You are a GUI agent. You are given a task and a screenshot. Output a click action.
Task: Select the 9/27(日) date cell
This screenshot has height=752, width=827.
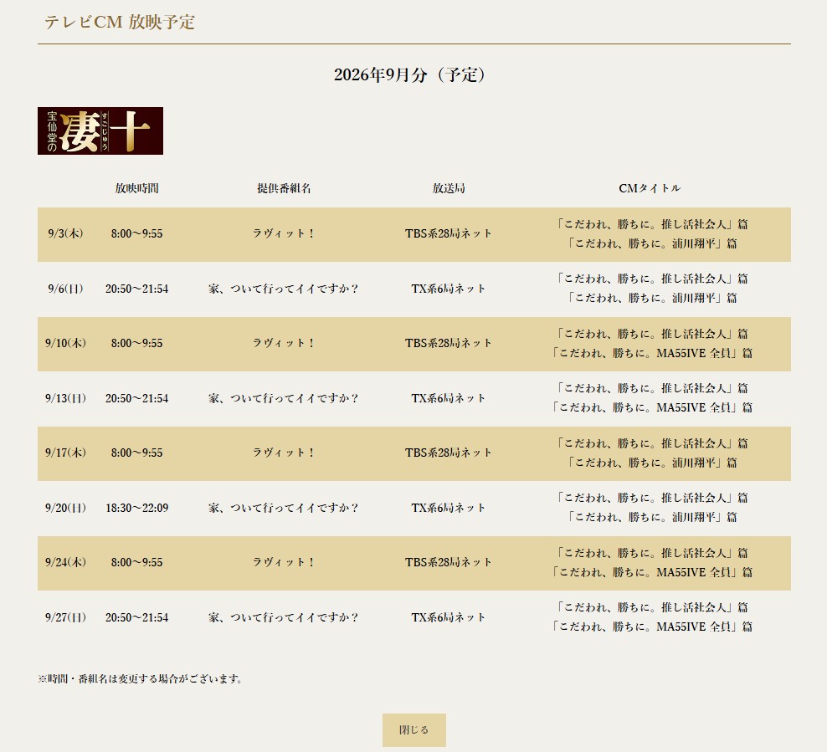pyautogui.click(x=65, y=617)
